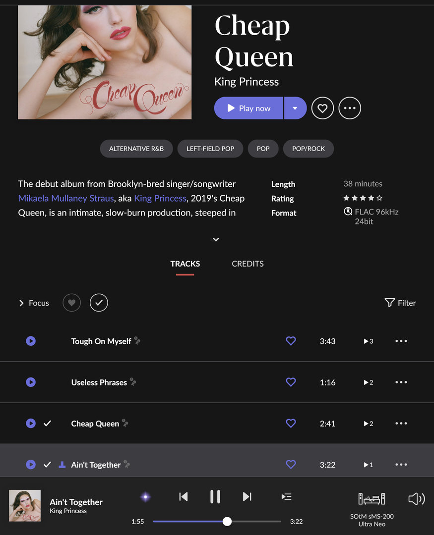Toggle the album favorite heart button
The image size is (434, 535).
tap(322, 108)
